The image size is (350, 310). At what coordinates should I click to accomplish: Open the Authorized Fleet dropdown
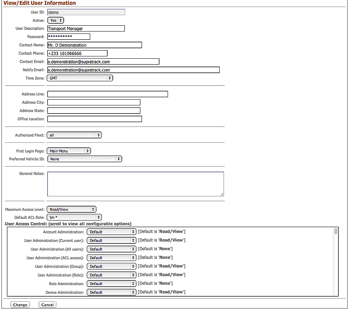click(74, 135)
